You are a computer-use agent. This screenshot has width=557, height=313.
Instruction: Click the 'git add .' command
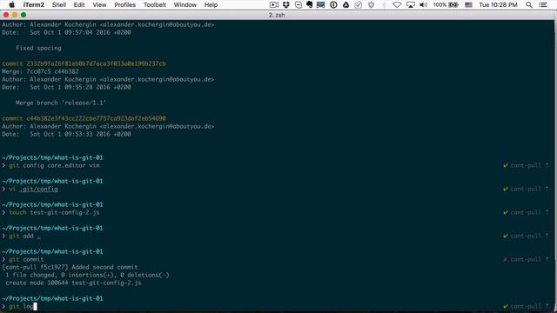point(24,236)
